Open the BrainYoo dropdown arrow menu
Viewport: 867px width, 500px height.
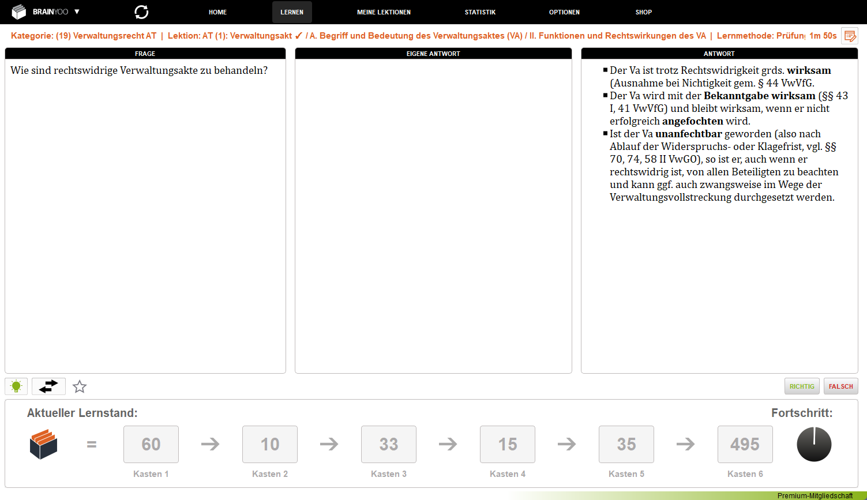click(77, 12)
